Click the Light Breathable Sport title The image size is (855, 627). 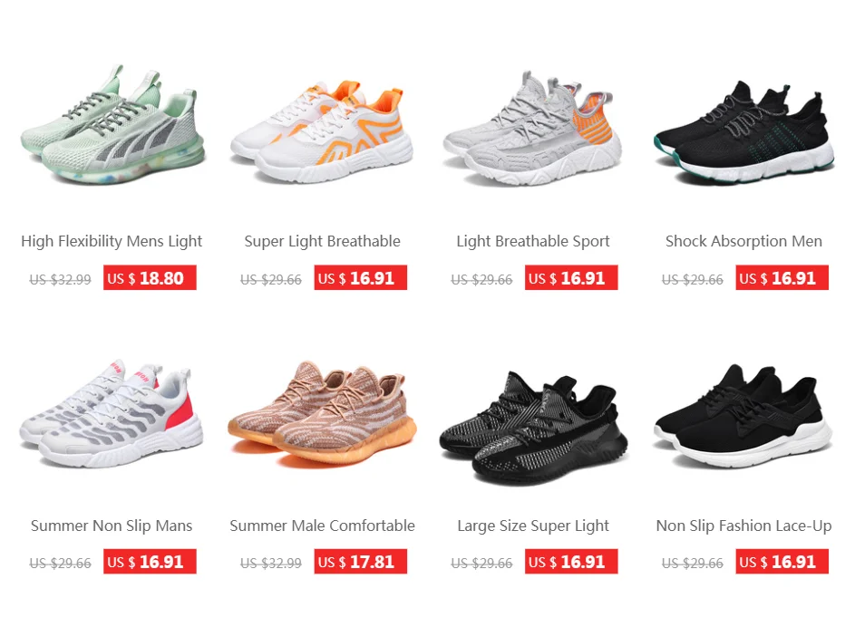click(533, 241)
